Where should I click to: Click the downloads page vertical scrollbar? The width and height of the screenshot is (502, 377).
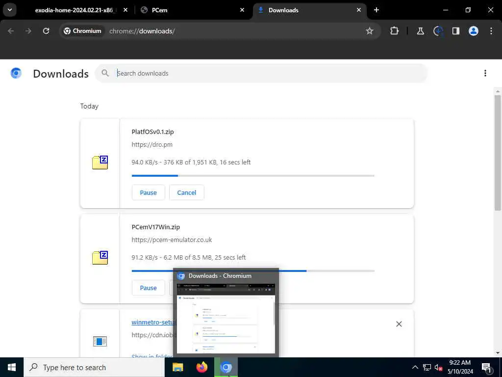pos(498,153)
